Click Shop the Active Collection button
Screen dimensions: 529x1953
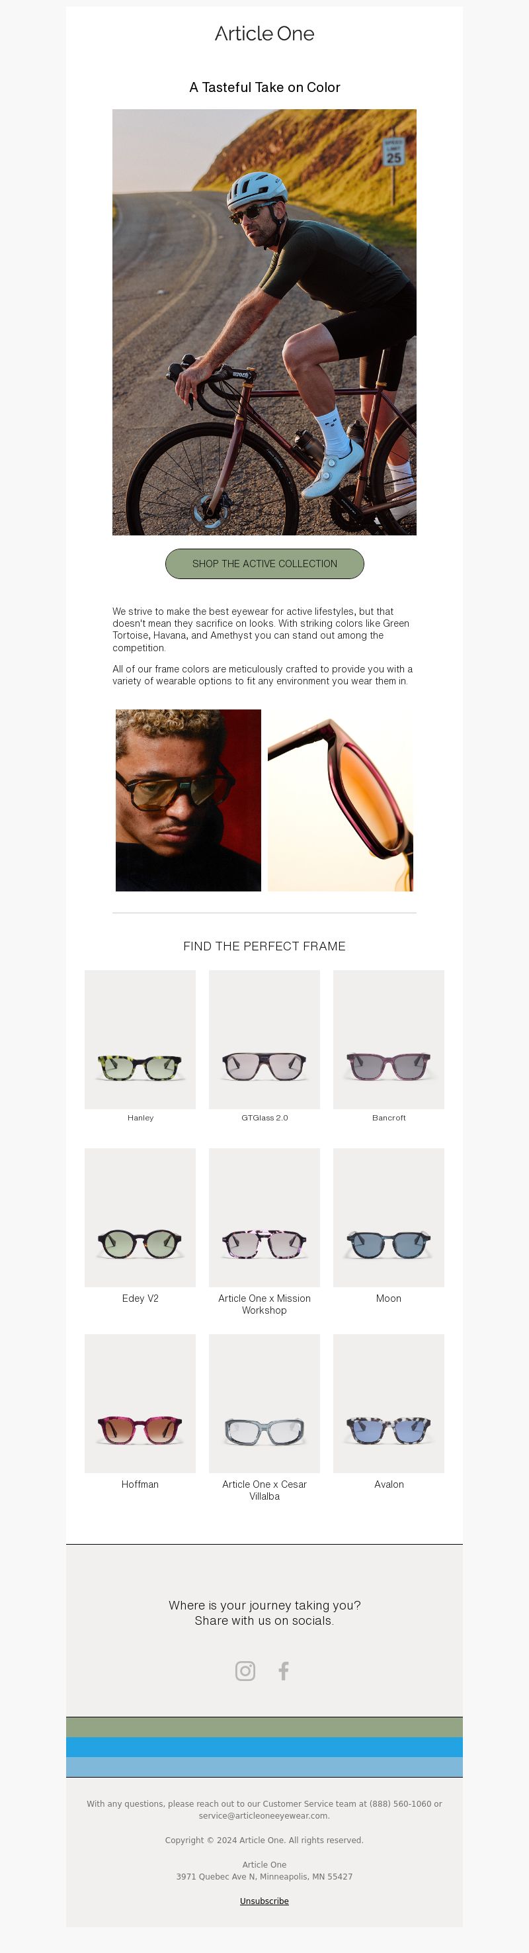(x=264, y=564)
